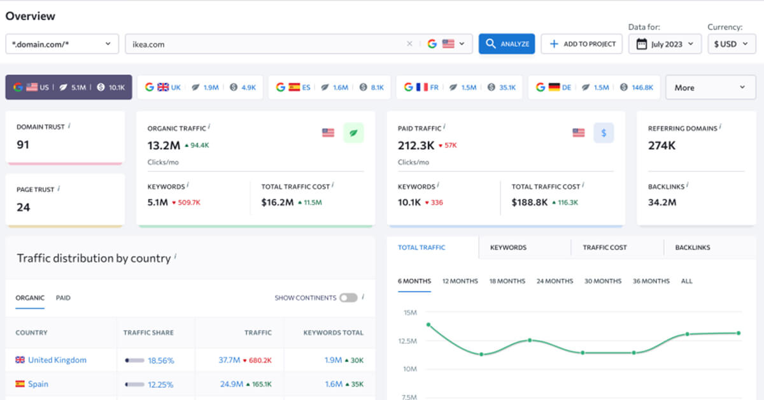This screenshot has height=400, width=764.
Task: Click info icon beside paid Total Traffic Cost
Action: (583, 186)
